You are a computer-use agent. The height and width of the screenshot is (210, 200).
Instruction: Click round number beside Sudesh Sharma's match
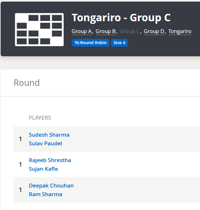(x=20, y=139)
